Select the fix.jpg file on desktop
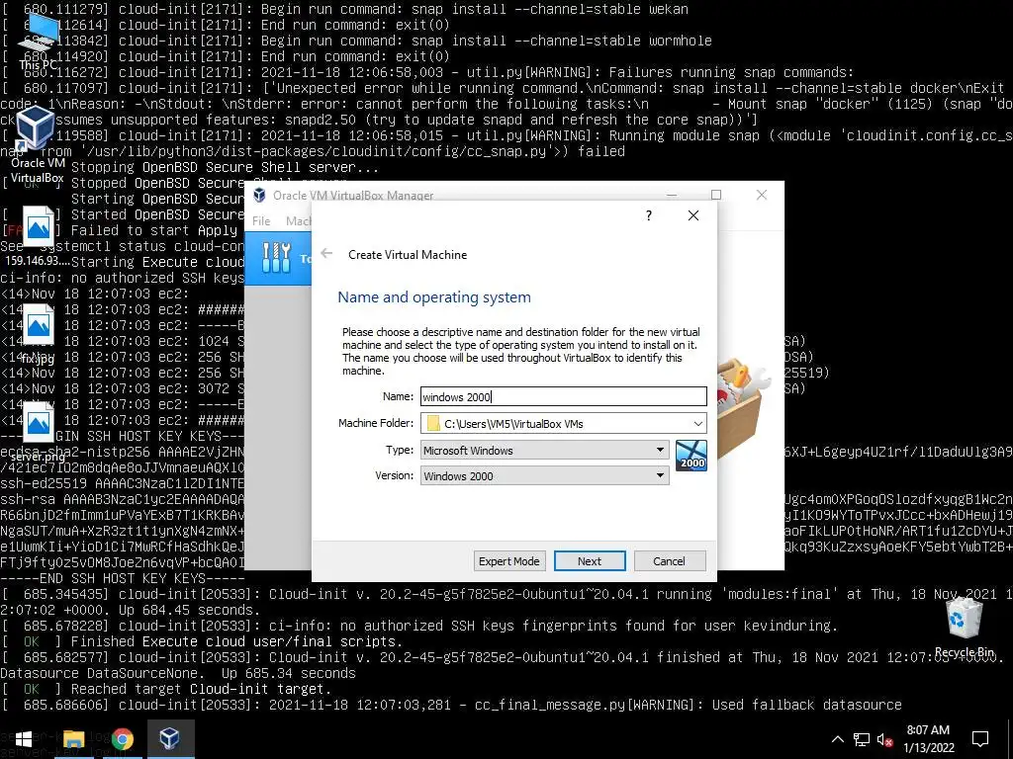 [x=38, y=333]
